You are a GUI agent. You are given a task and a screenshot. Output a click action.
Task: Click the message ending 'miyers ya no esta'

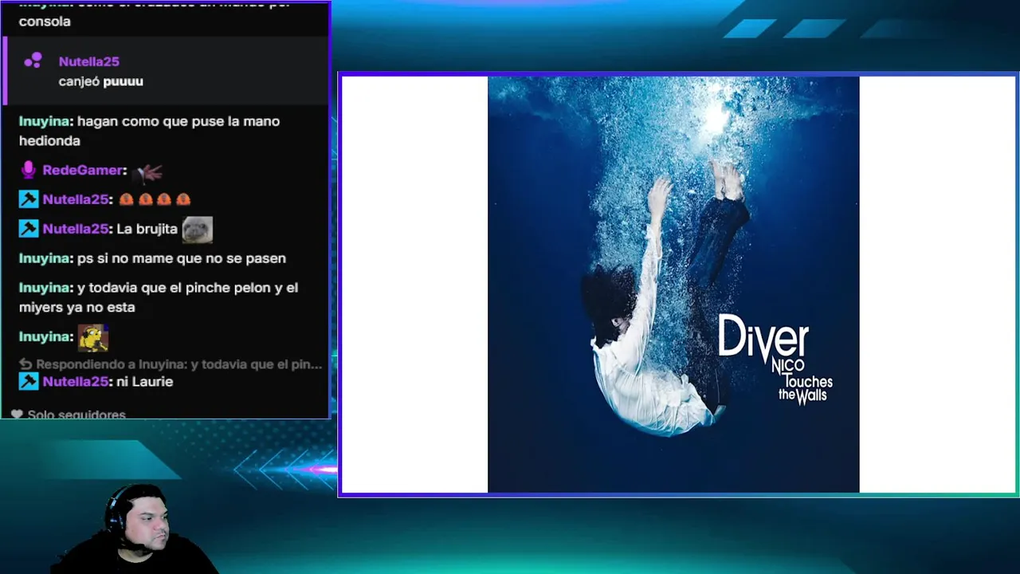coord(159,297)
